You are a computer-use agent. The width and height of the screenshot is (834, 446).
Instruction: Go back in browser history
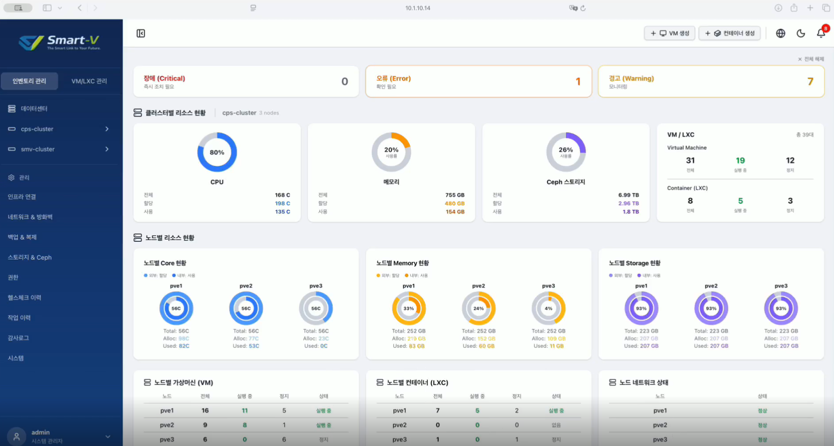tap(80, 8)
